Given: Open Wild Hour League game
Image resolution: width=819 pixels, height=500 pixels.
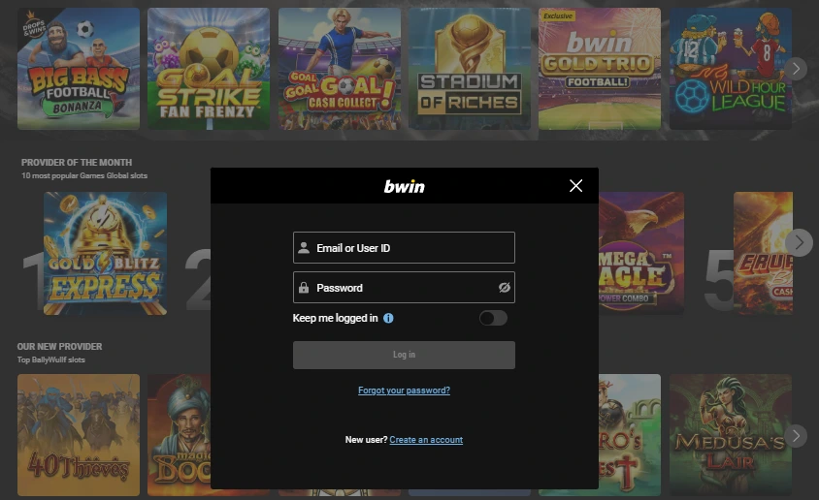Looking at the screenshot, I should [731, 69].
